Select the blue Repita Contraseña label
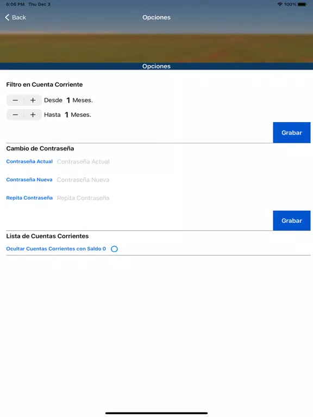This screenshot has width=313, height=417. 29,198
